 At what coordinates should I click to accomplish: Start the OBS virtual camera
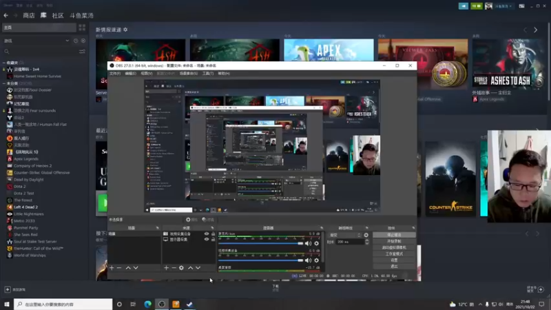[x=394, y=247]
